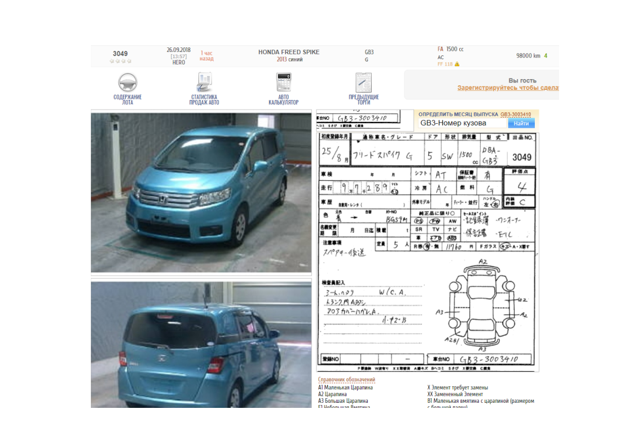Click the 98000 km mileage value
This screenshot has width=633, height=448.
coord(528,56)
